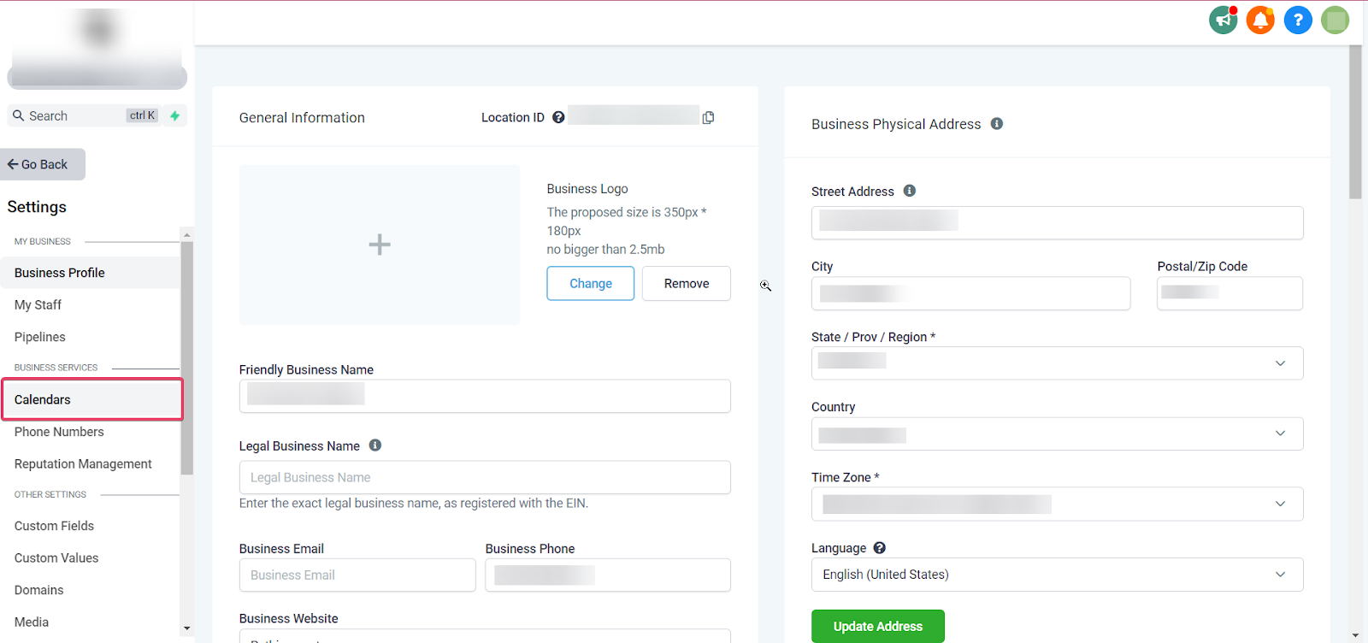Copy the Location ID
Viewport: 1368px width, 643px height.
[708, 118]
